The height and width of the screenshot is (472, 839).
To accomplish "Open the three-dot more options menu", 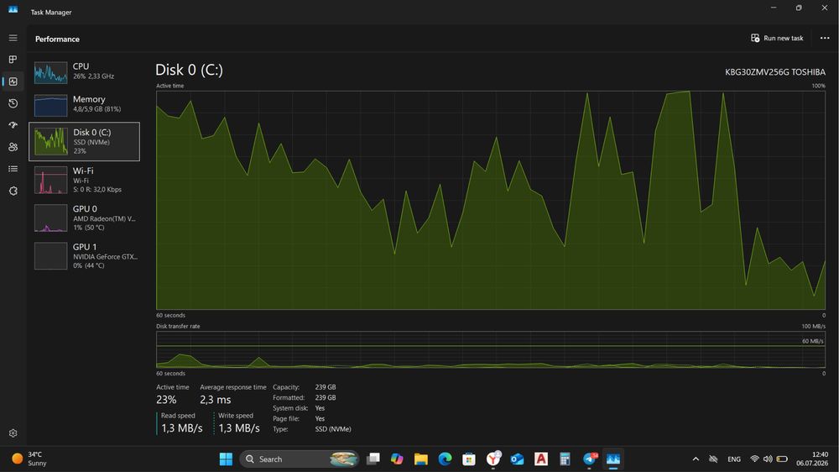I will pyautogui.click(x=825, y=38).
